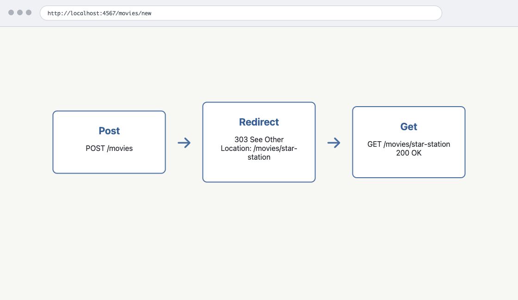The image size is (518, 300).
Task: Click the POST /movies request text
Action: click(109, 148)
